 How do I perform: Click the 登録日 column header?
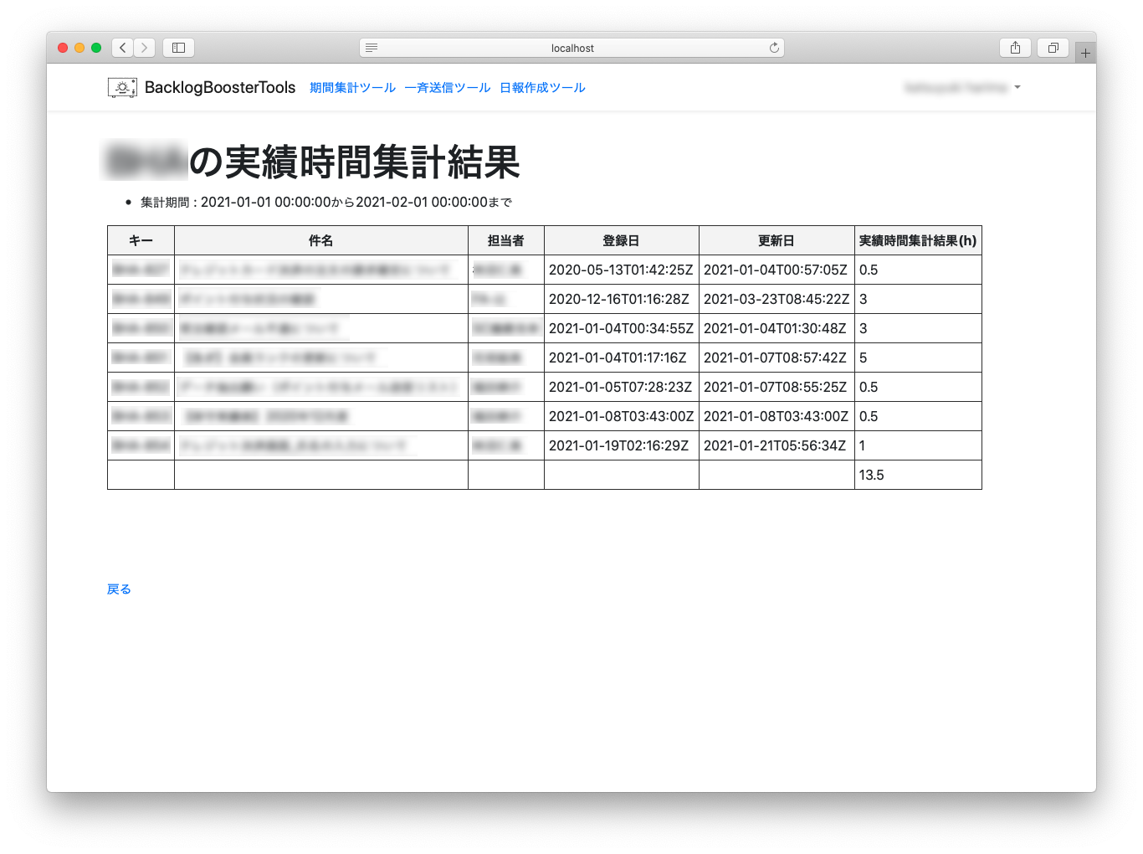click(x=621, y=240)
